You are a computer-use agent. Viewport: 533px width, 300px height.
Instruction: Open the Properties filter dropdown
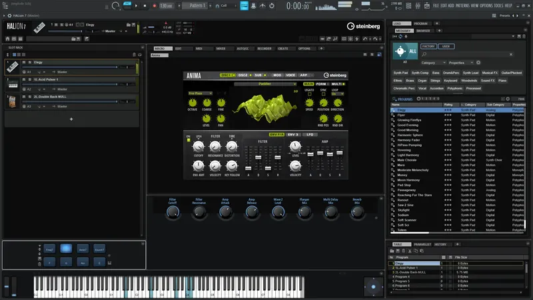click(x=461, y=63)
